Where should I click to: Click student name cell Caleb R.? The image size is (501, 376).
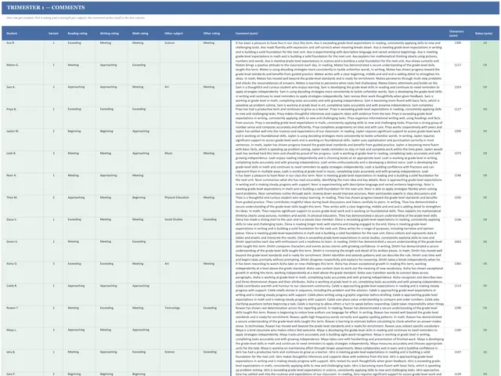pyautogui.click(x=23, y=295)
